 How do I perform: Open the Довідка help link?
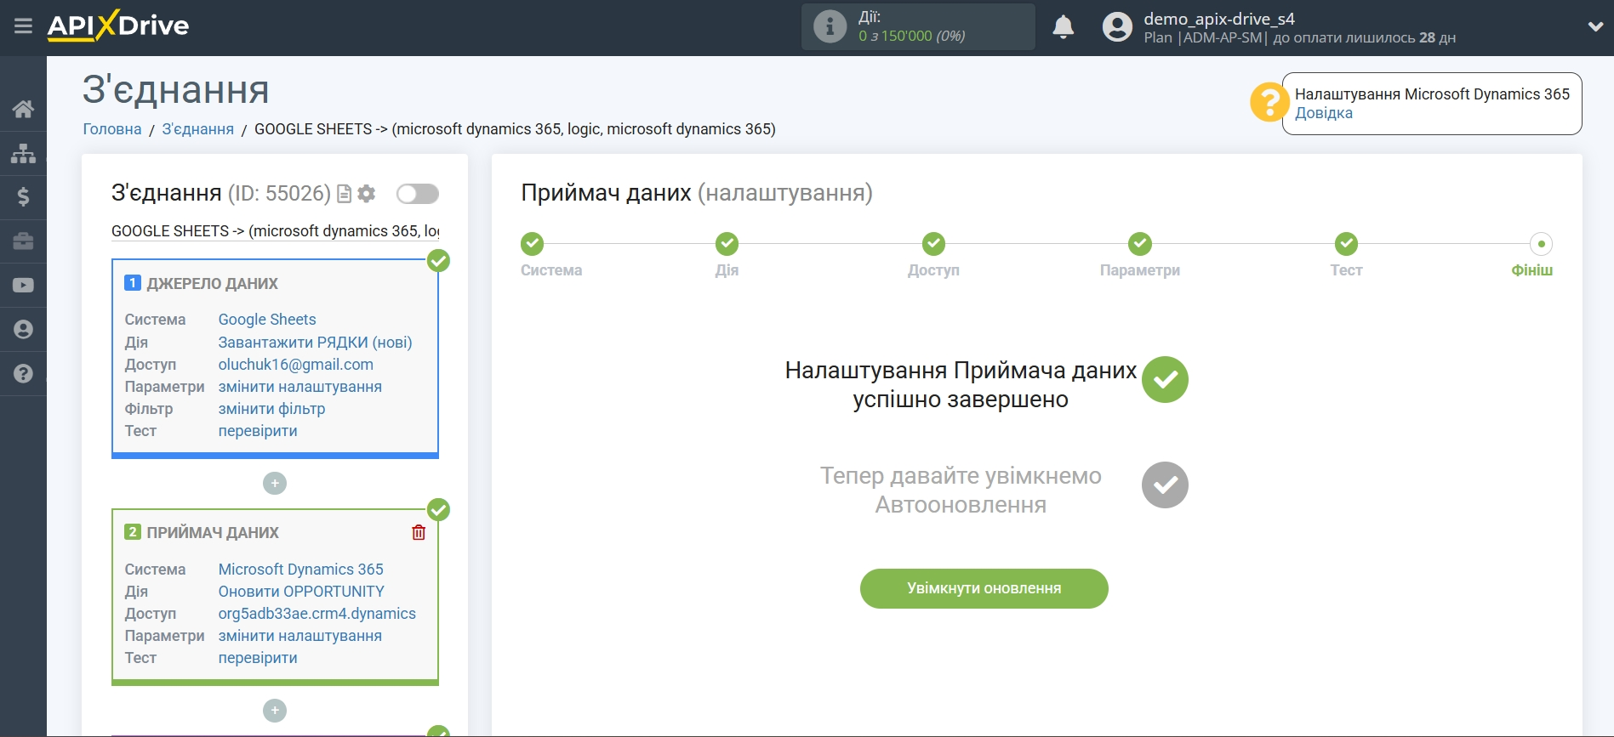point(1323,113)
